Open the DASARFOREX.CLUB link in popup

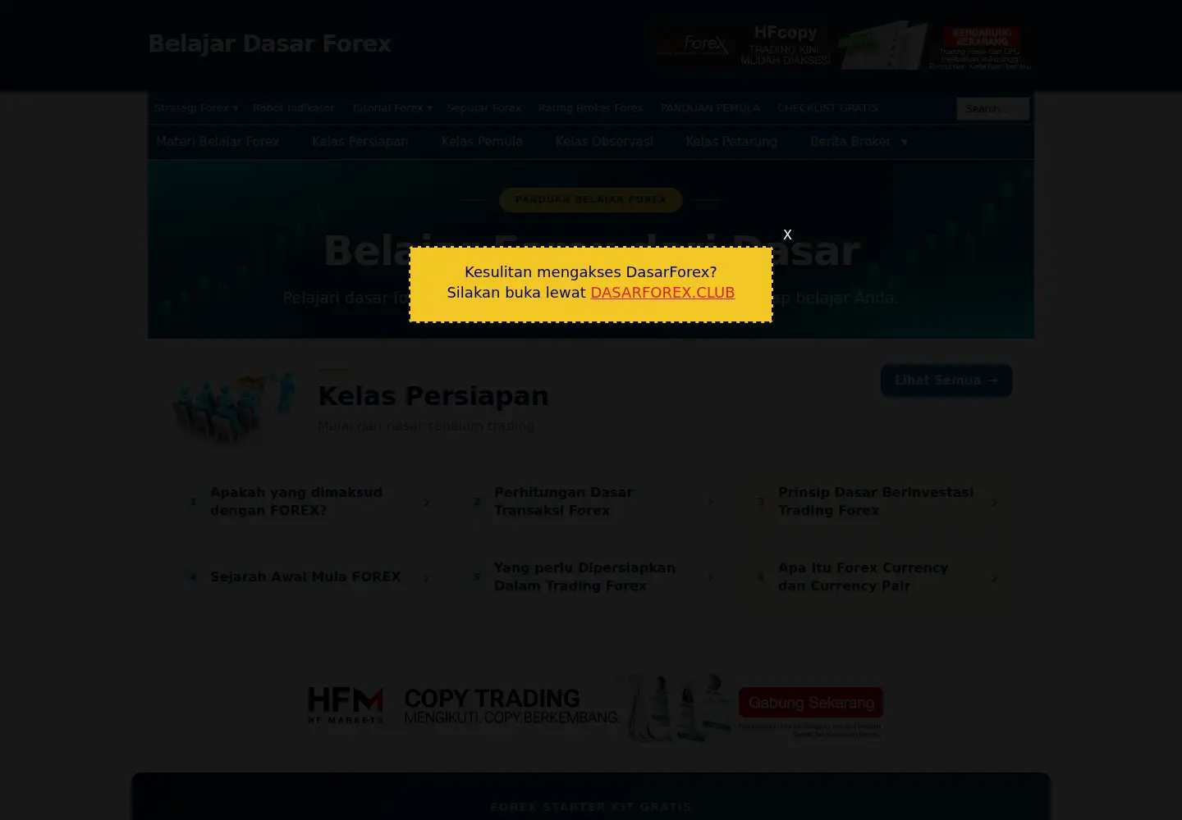pos(662,293)
